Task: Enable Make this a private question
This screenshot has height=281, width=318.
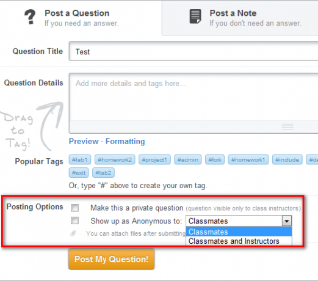Action: click(x=74, y=208)
